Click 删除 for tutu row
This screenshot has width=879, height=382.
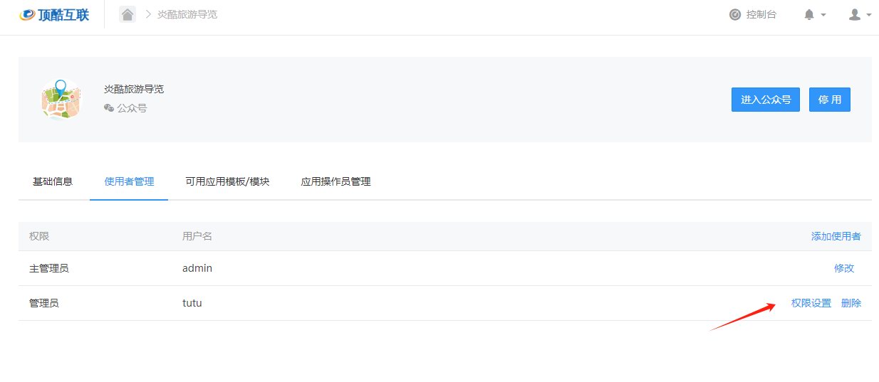(x=851, y=303)
